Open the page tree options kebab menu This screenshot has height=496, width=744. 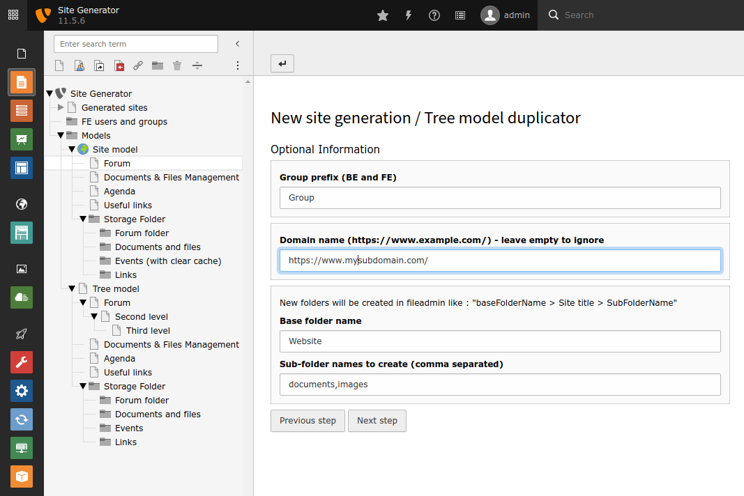click(237, 65)
